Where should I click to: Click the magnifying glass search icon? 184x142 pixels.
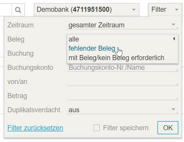pyautogui.click(x=18, y=10)
